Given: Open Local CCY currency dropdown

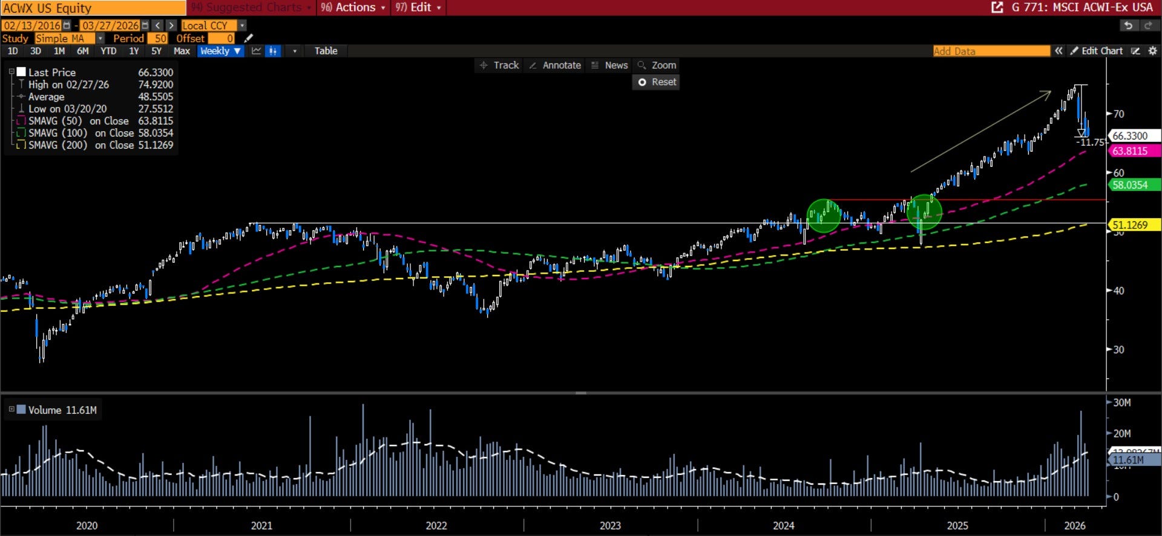Looking at the screenshot, I should tap(242, 25).
